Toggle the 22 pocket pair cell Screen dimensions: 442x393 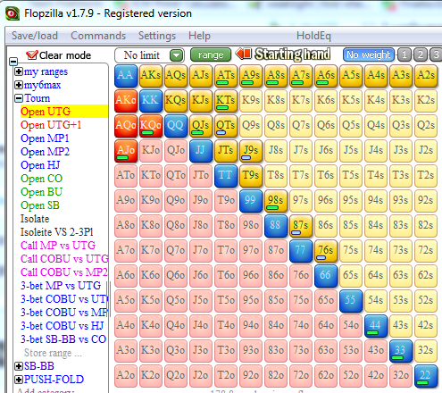tap(426, 376)
